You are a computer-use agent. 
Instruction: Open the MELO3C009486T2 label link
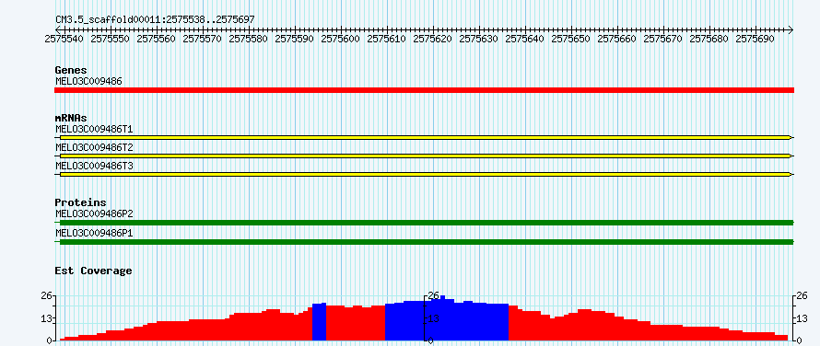click(x=94, y=147)
